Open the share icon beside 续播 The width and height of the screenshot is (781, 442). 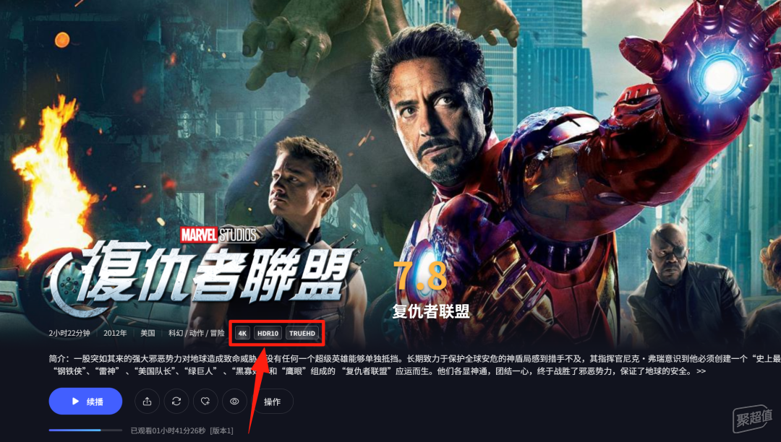tap(147, 402)
